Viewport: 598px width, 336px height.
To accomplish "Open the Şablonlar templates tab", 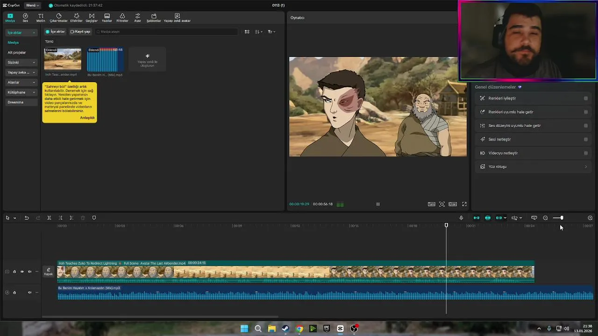I will [154, 18].
